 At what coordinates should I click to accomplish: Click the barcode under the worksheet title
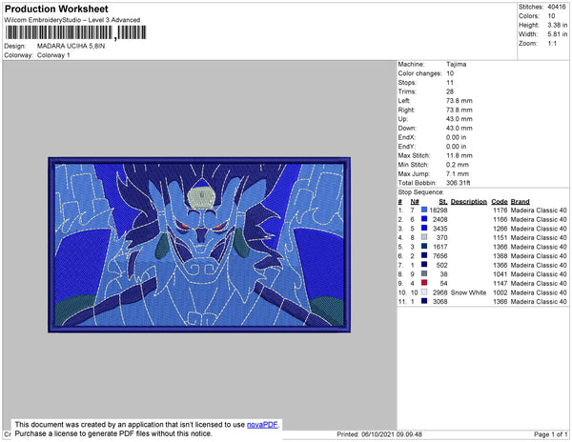[75, 32]
